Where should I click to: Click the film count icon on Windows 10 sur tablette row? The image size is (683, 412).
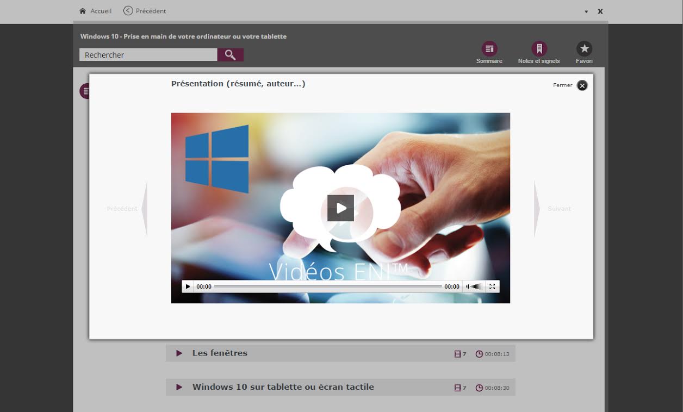[x=458, y=388]
